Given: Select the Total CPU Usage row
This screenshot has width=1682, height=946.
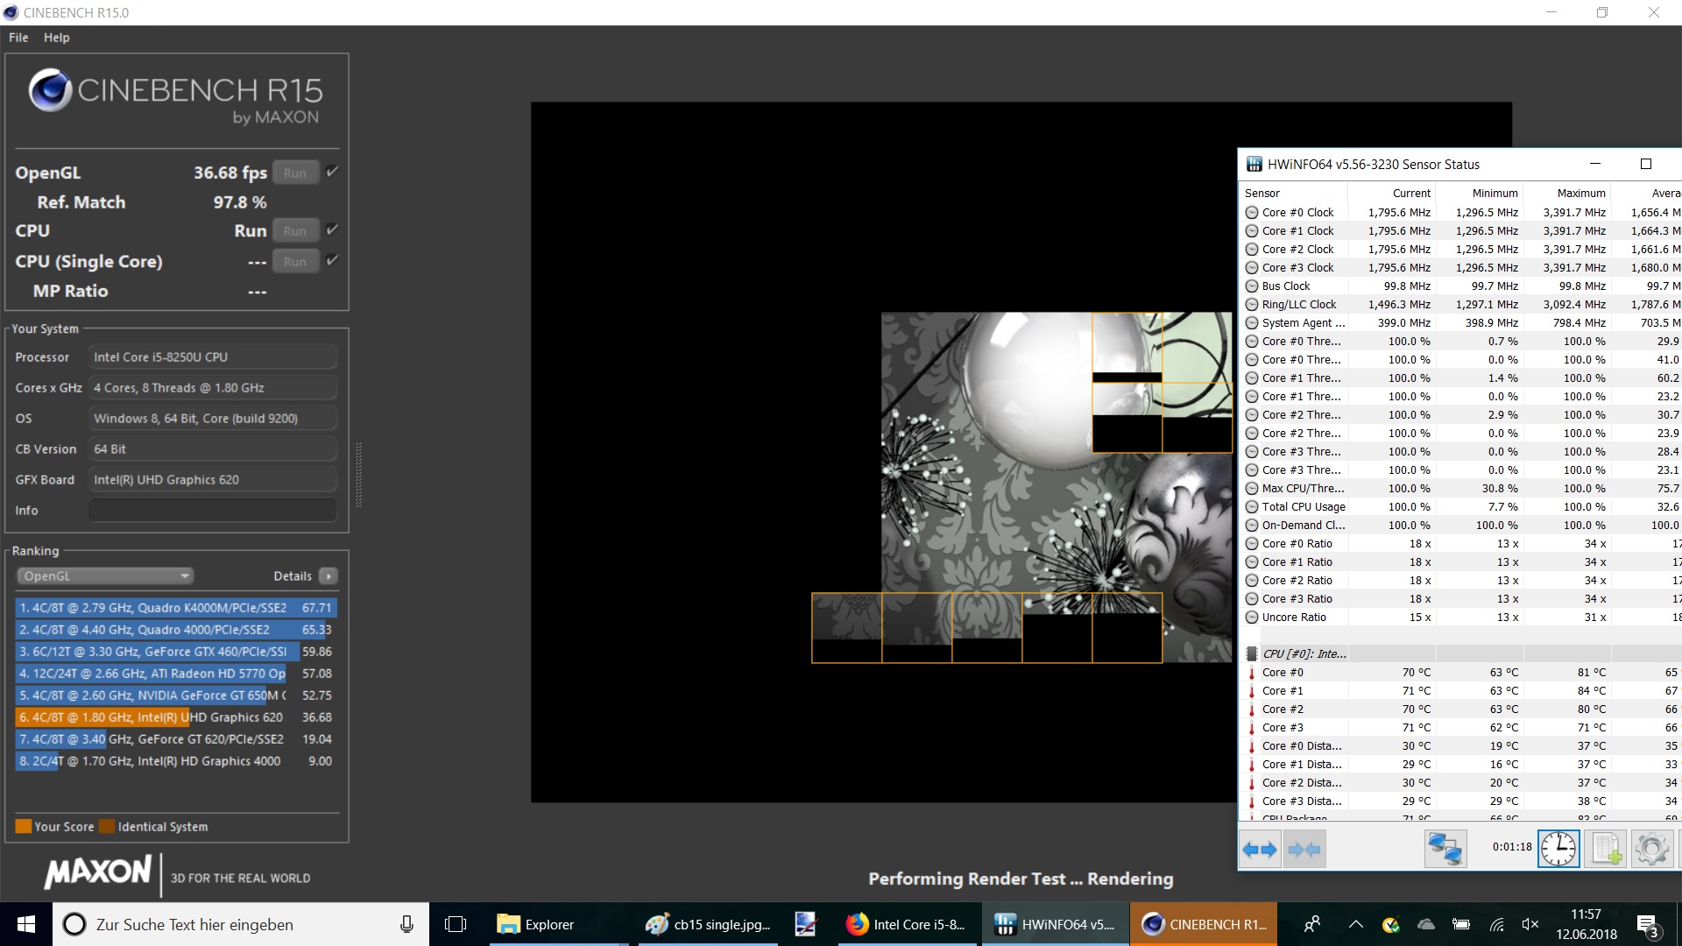Looking at the screenshot, I should tap(1459, 507).
